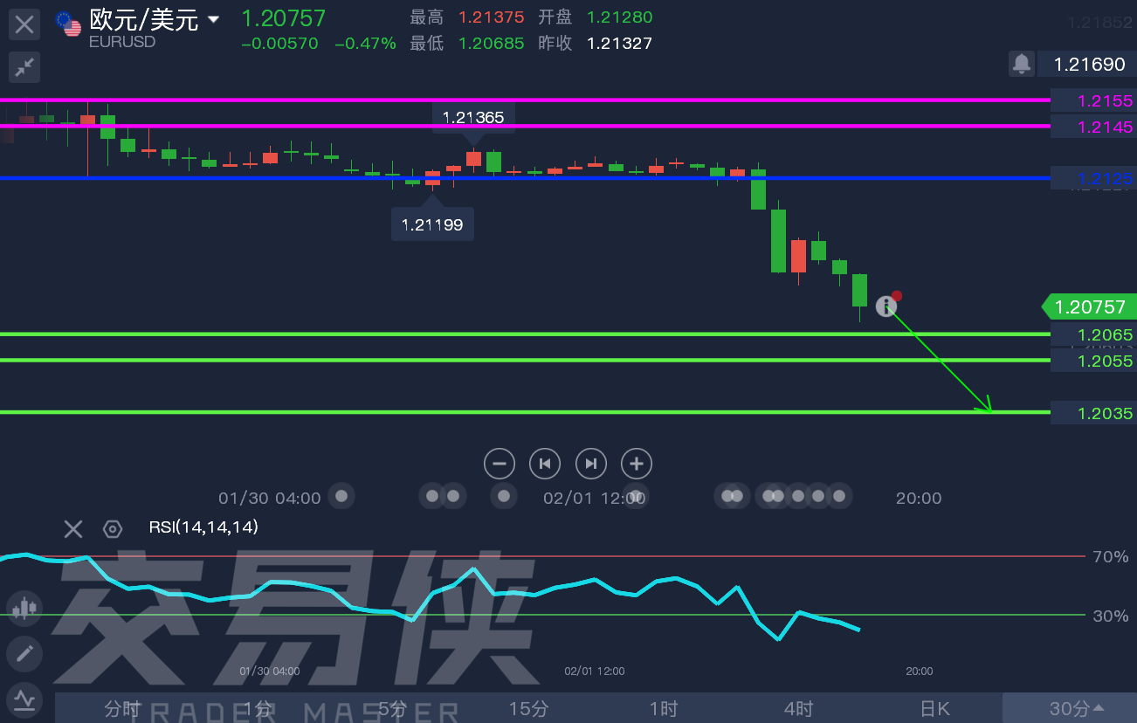Click the 1.21690 alert price value

(x=1089, y=64)
